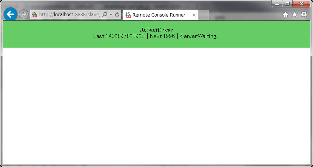Open the Home page icon
This screenshot has height=167, width=313.
coord(285,15)
